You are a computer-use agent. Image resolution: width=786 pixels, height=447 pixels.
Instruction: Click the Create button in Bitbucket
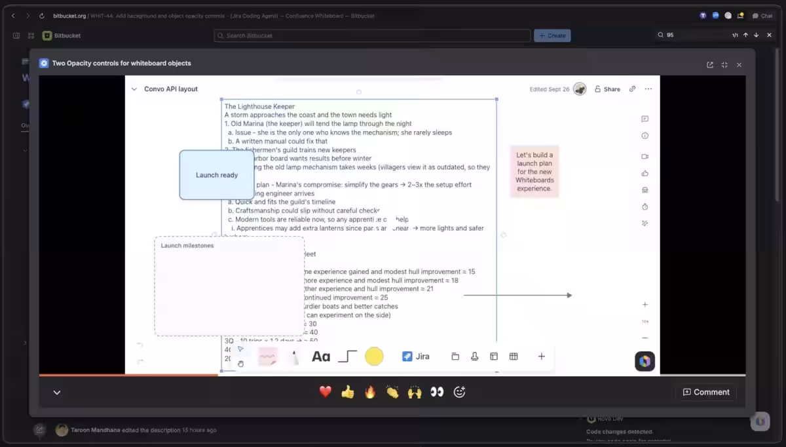point(552,35)
